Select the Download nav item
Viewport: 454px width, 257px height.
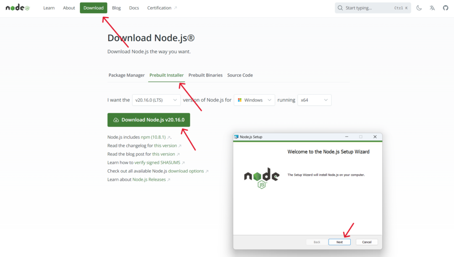tap(94, 8)
